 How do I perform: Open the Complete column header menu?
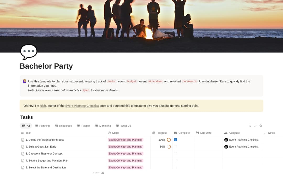pos(183,133)
